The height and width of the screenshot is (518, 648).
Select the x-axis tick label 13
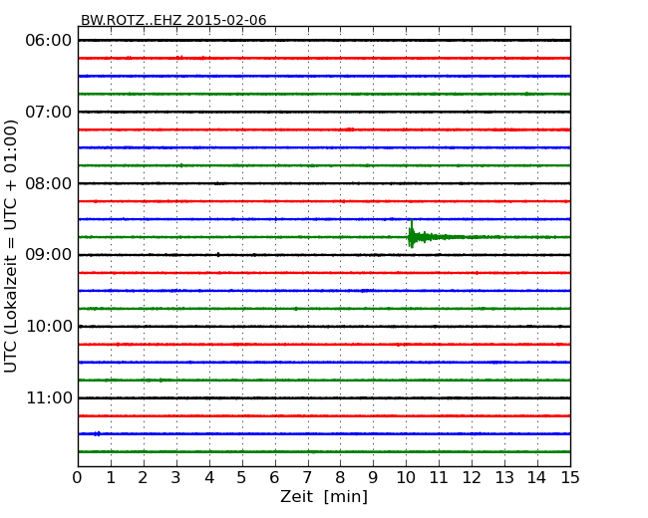click(504, 477)
